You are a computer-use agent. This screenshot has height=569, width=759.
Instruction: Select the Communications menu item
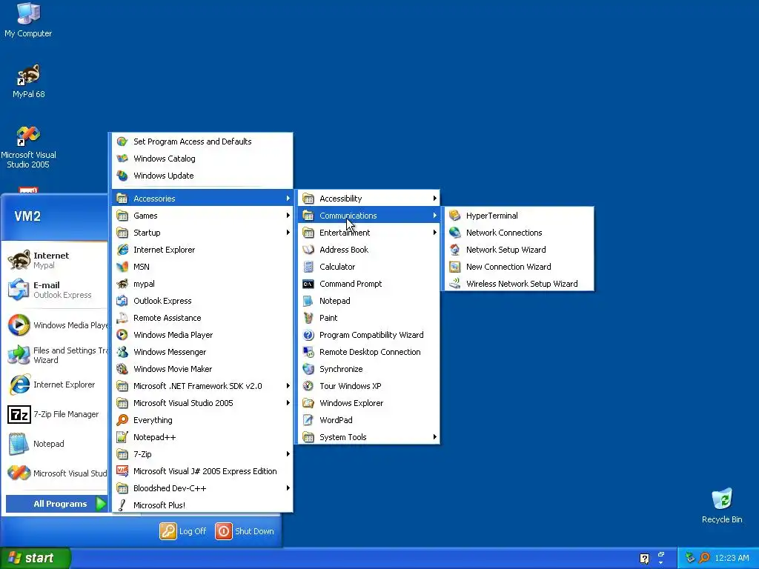[x=369, y=216]
